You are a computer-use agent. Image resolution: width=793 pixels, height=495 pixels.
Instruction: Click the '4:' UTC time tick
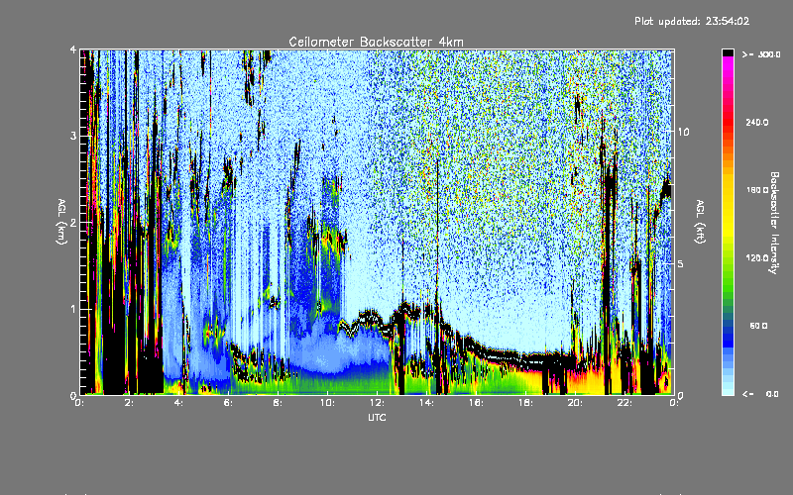tap(179, 403)
